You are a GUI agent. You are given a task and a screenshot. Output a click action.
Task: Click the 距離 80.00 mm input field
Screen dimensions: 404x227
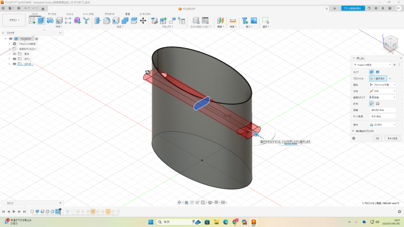point(382,110)
